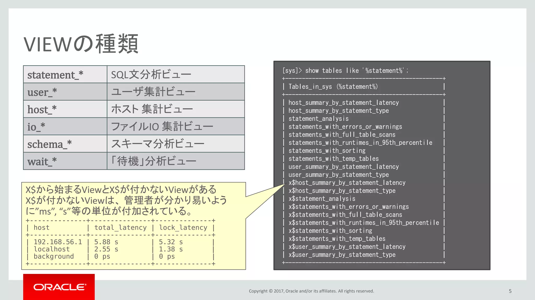
Task: Select x$statements_with_sorting row
Action: click(330, 231)
